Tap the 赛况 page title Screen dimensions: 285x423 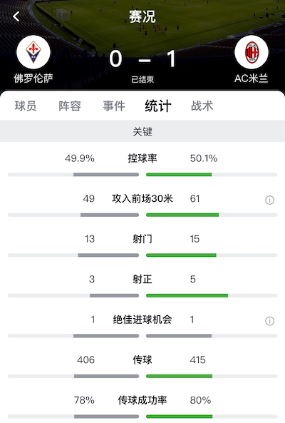(142, 16)
